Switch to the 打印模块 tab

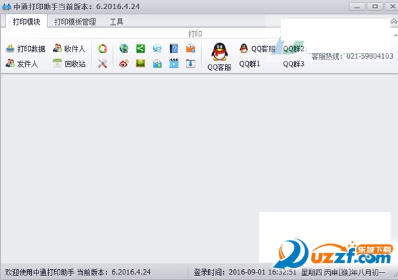tap(26, 22)
